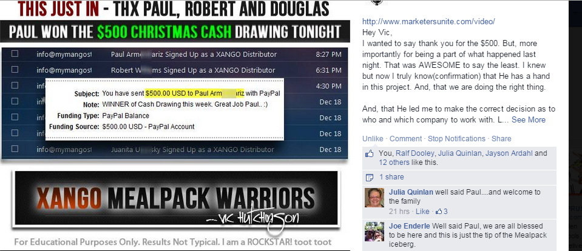View the 1 share link
Viewport: 582px width, 251px height.
click(391, 177)
